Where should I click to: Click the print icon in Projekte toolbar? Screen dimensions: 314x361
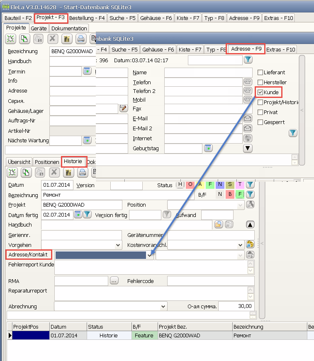coord(81,39)
